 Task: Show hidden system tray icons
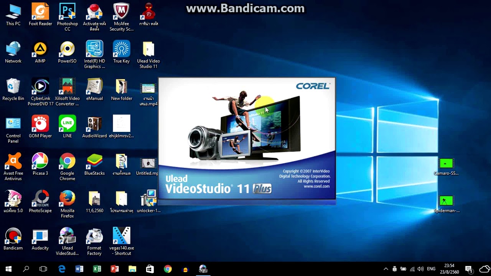(386, 269)
